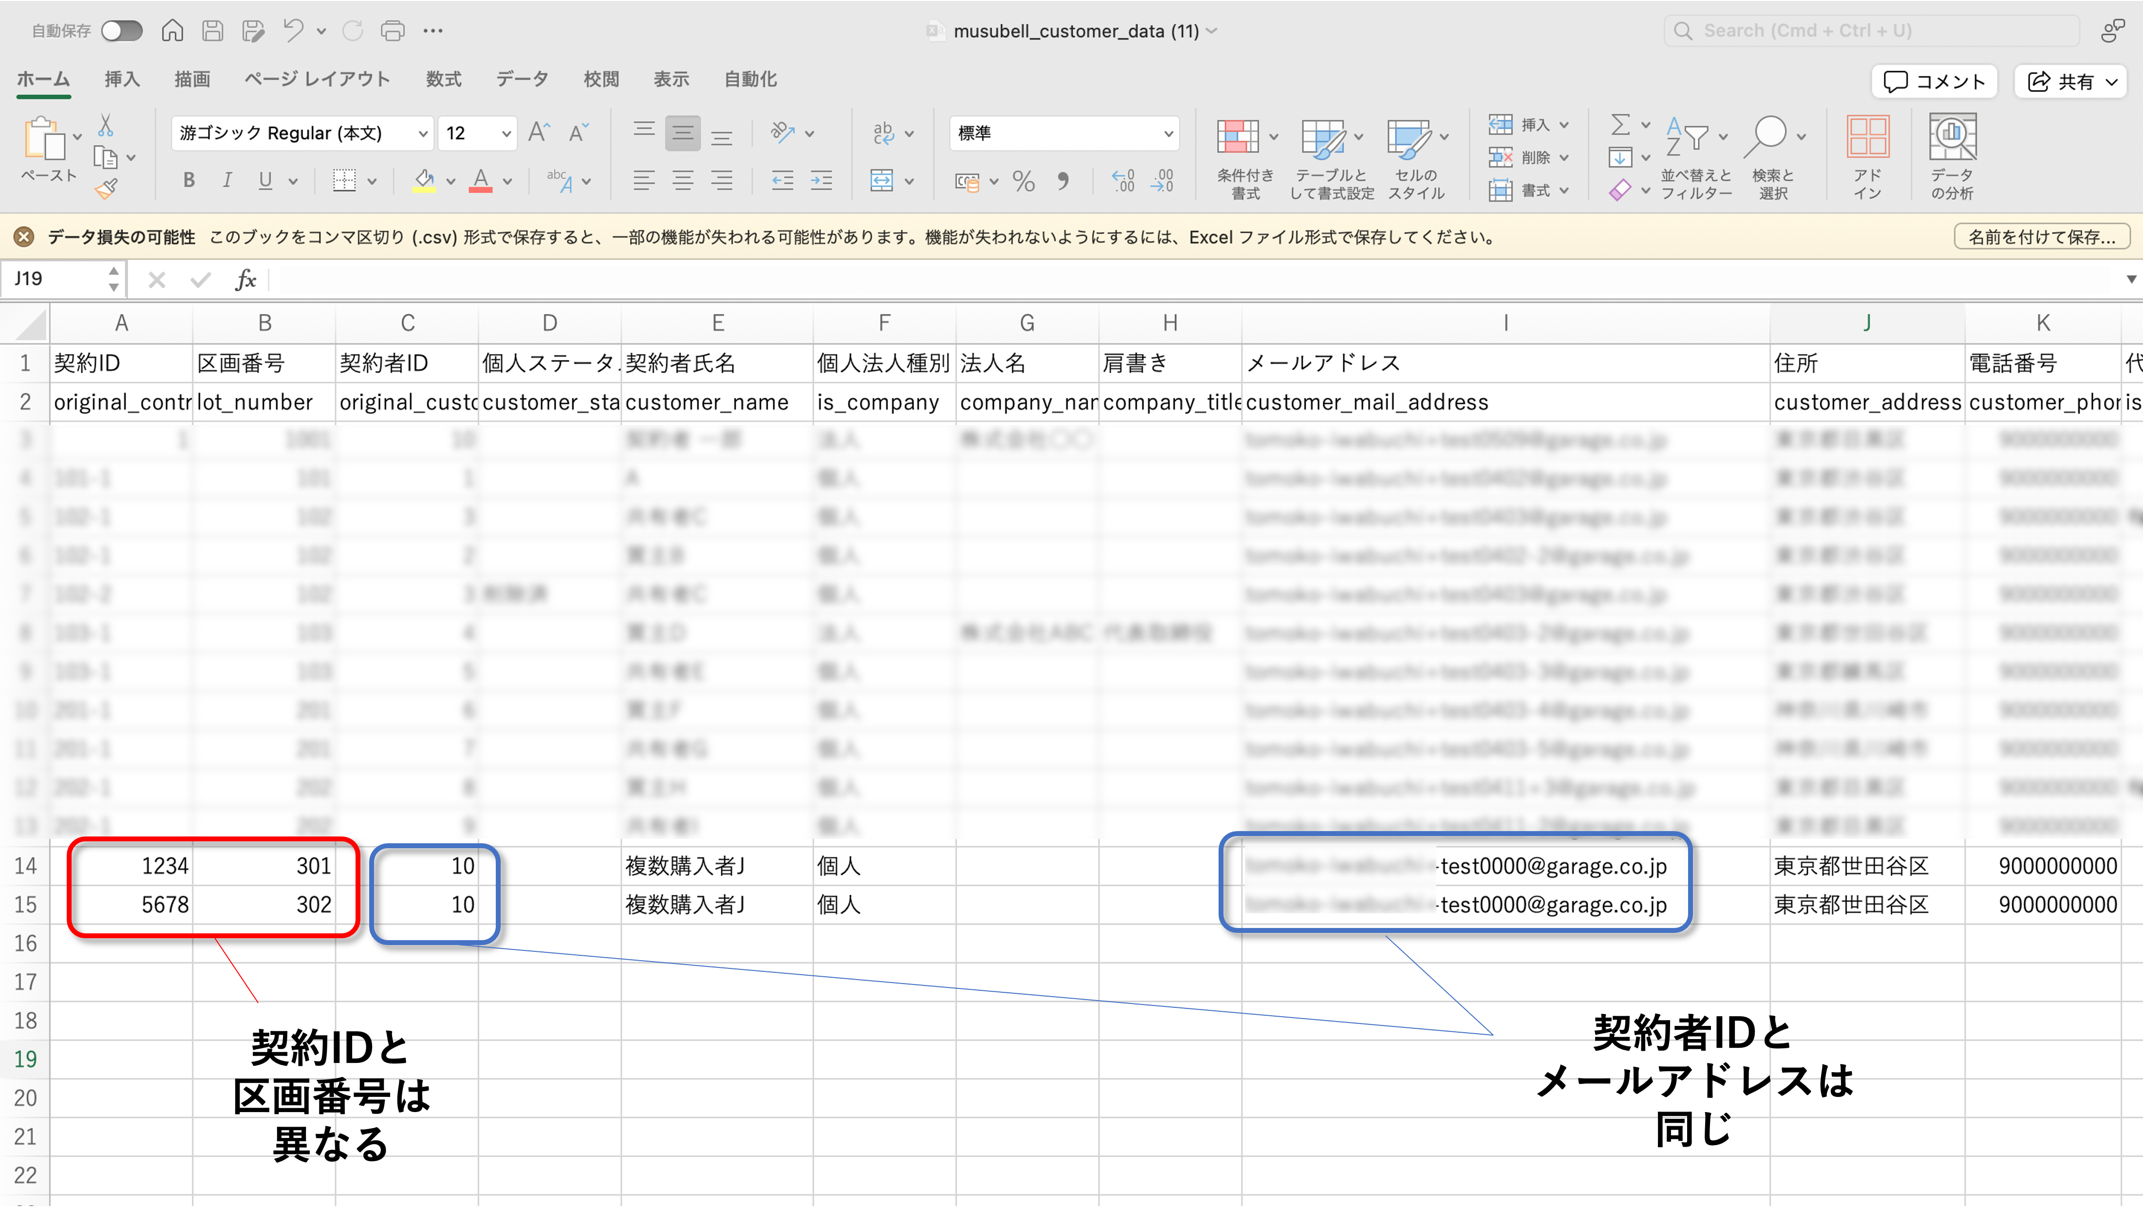Click the コメント button
Image resolution: width=2143 pixels, height=1207 pixels.
[1934, 81]
